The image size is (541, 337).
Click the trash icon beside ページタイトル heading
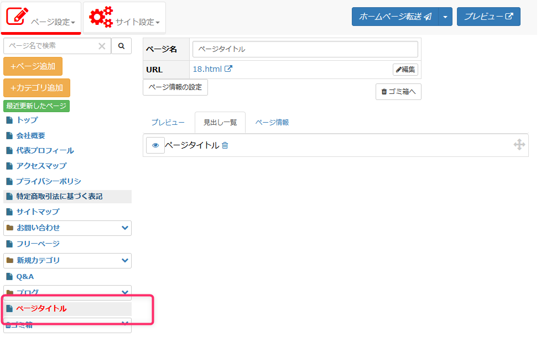(x=225, y=145)
